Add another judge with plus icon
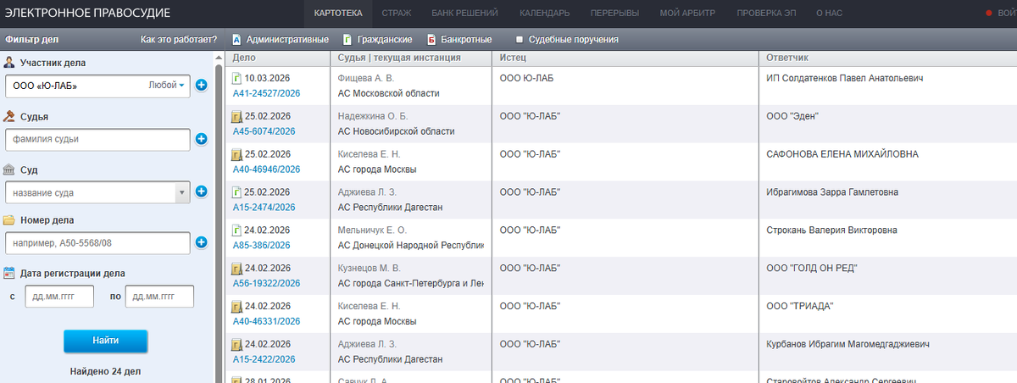 tap(202, 138)
